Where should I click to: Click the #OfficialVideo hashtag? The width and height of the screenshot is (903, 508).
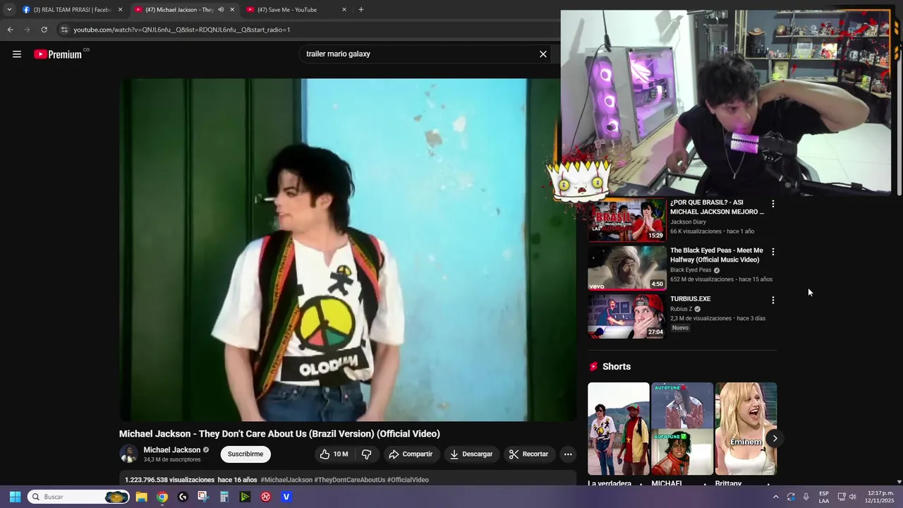pos(408,480)
